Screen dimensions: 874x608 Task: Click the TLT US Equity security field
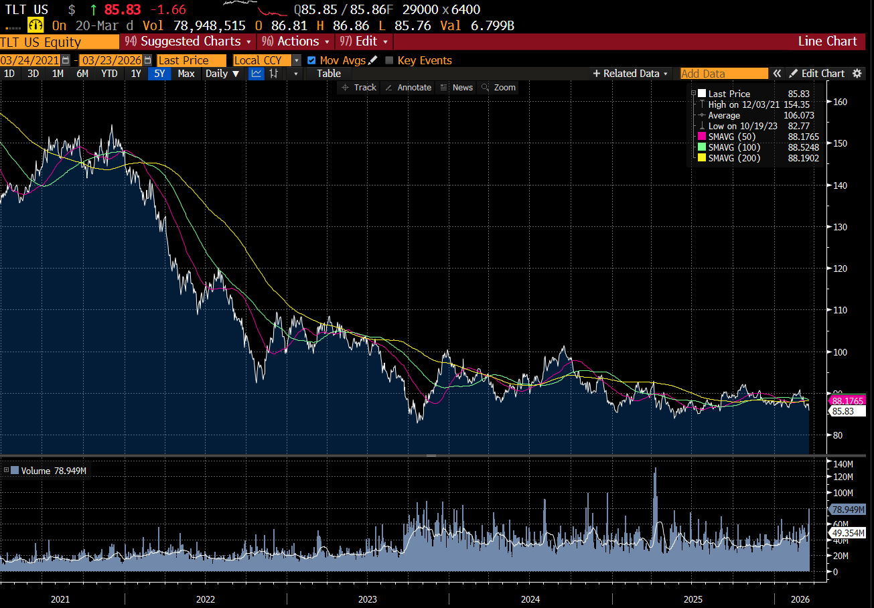(x=60, y=42)
